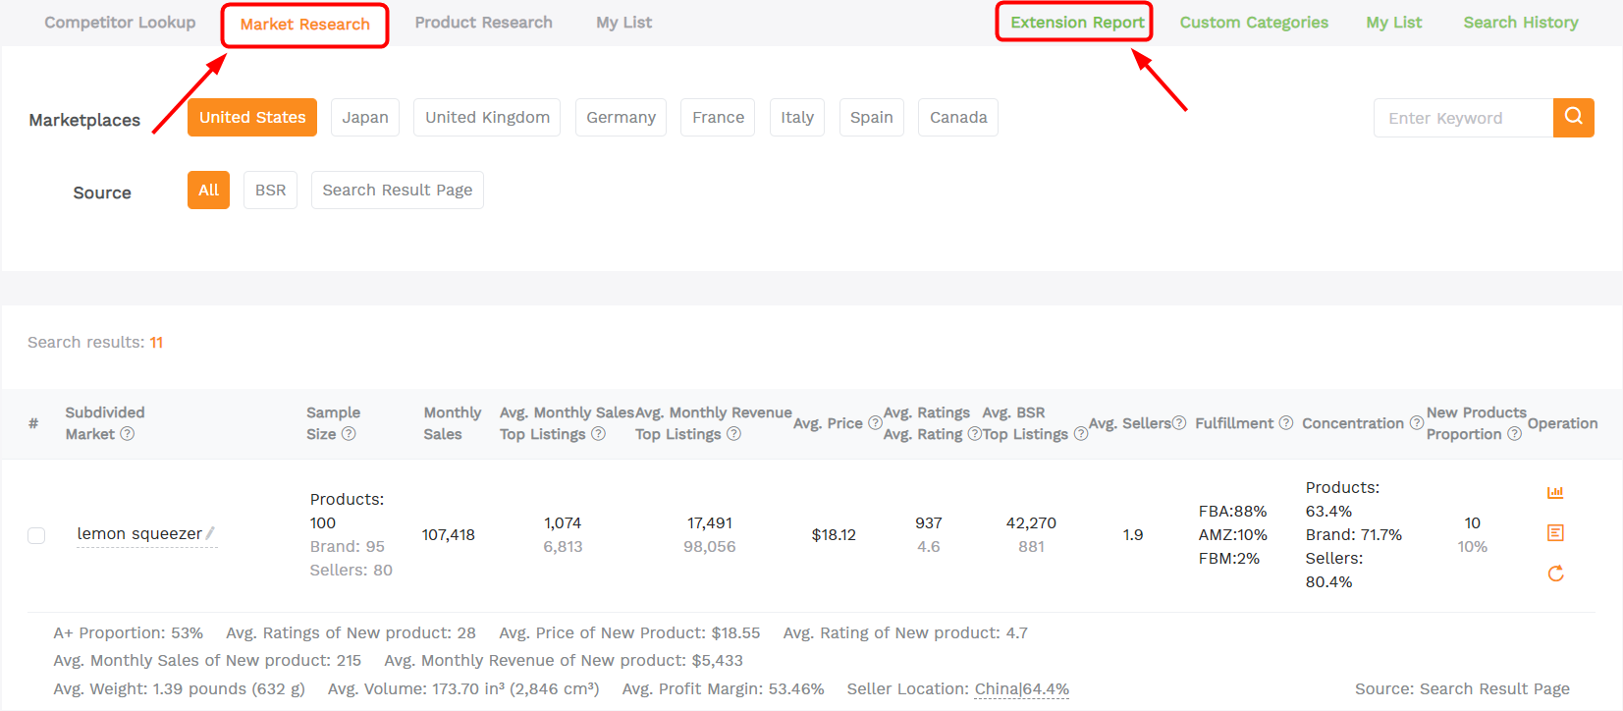Open the bar chart icon for lemon squeezer
The width and height of the screenshot is (1623, 711).
point(1555,492)
